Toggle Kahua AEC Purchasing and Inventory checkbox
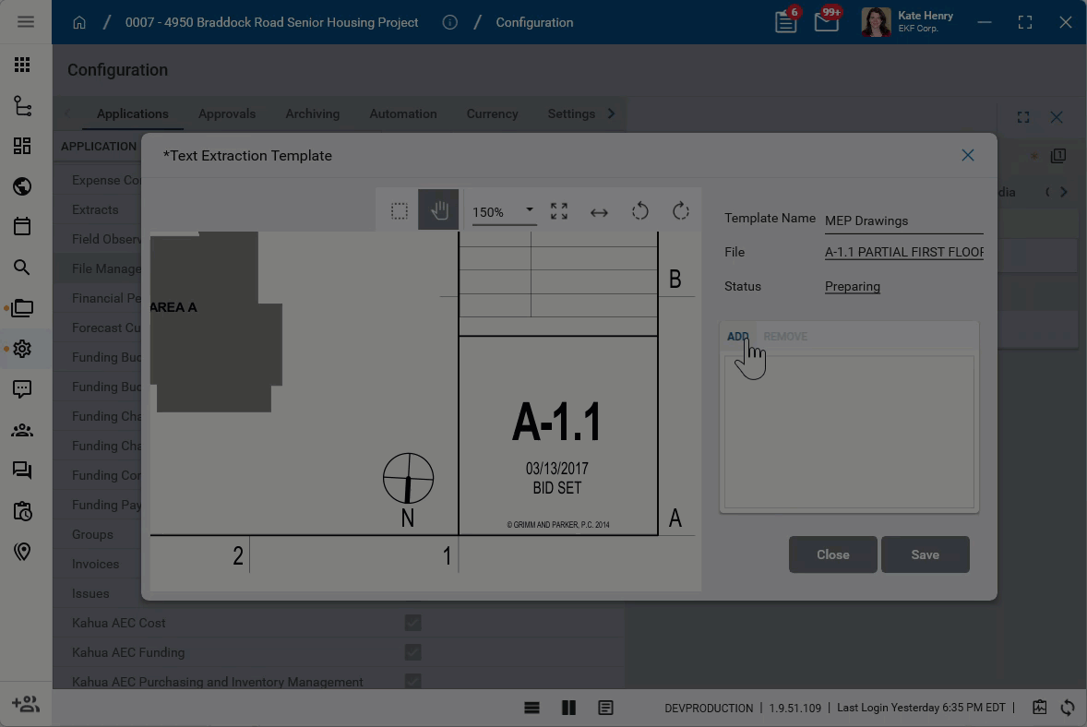 point(412,681)
